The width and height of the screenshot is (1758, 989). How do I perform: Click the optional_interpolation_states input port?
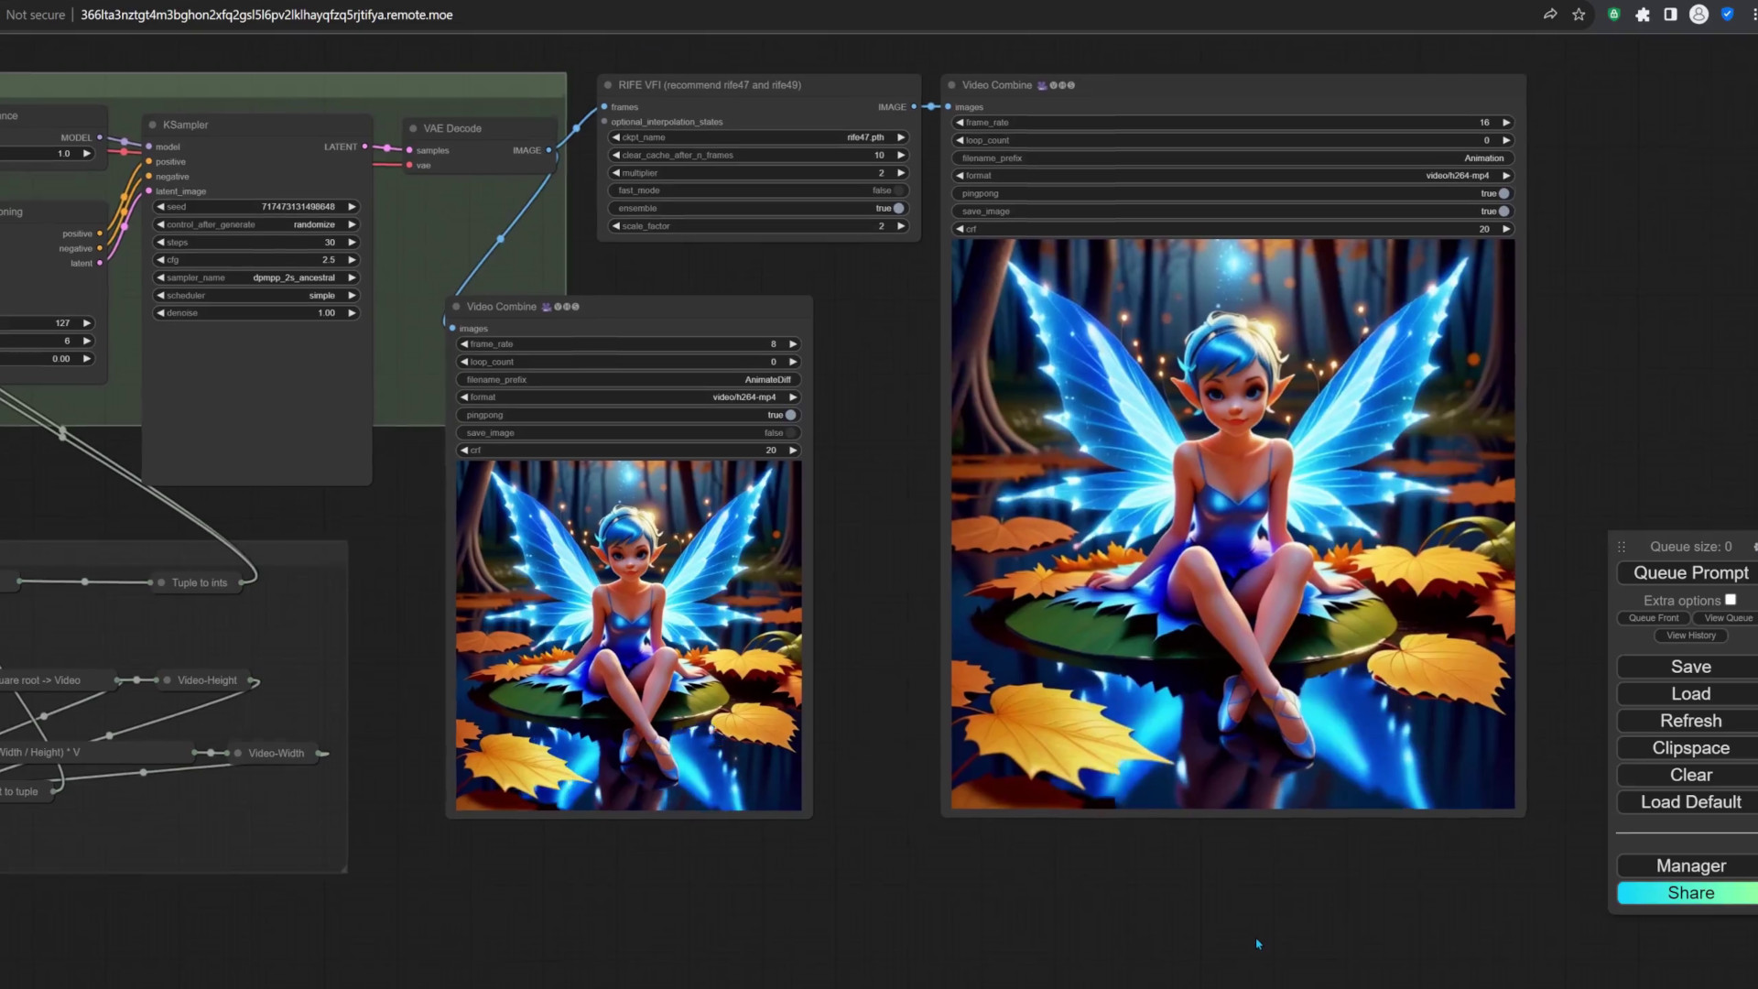coord(604,122)
